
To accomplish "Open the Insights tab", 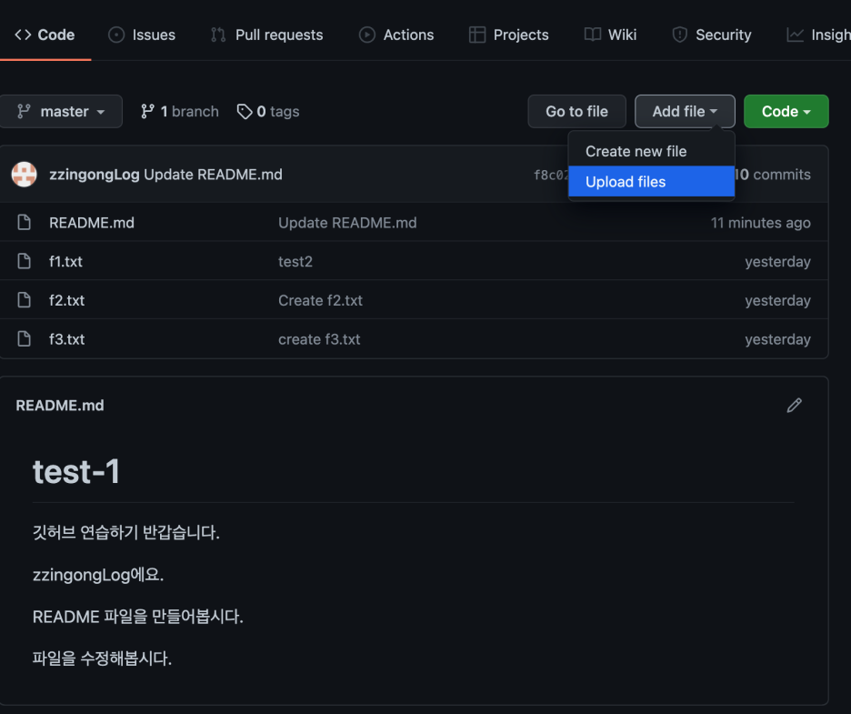I will pyautogui.click(x=818, y=35).
